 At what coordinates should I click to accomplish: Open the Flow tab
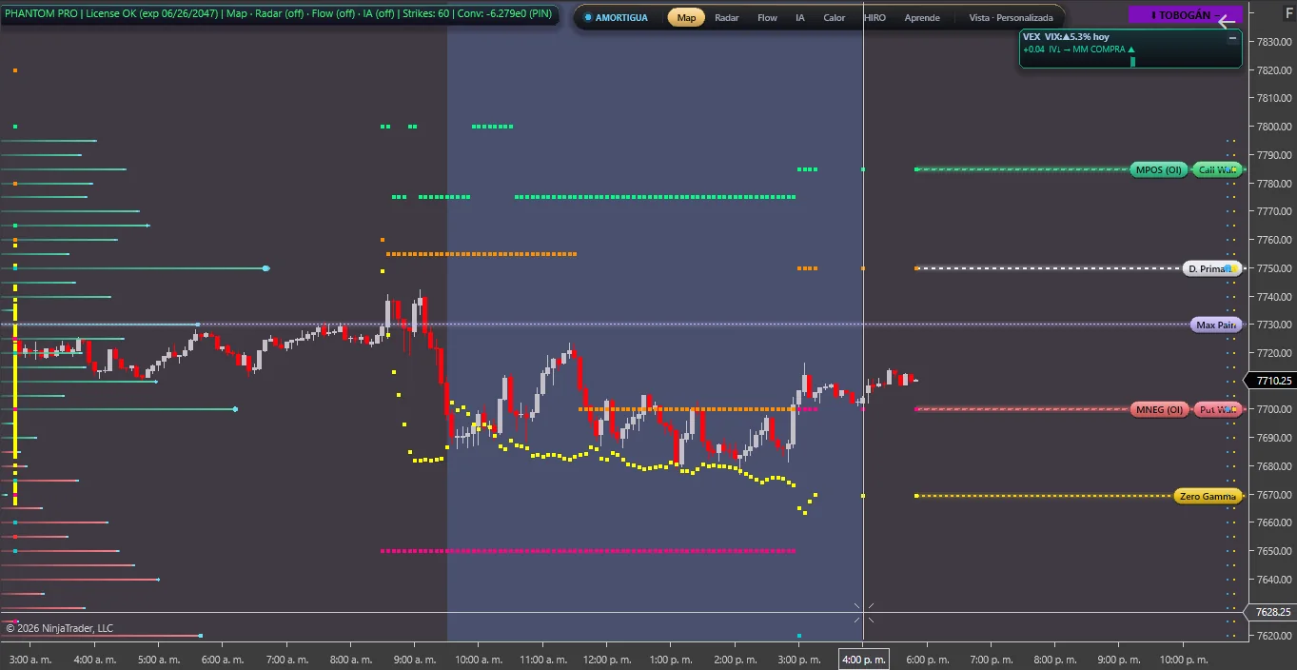point(767,17)
